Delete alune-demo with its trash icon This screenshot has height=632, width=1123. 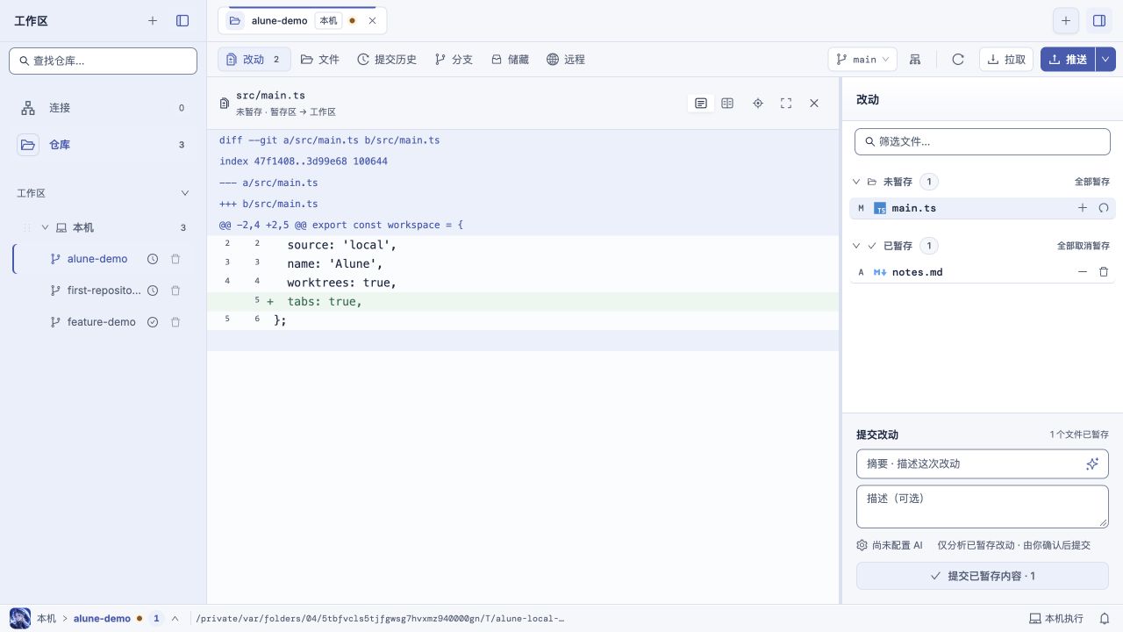175,259
